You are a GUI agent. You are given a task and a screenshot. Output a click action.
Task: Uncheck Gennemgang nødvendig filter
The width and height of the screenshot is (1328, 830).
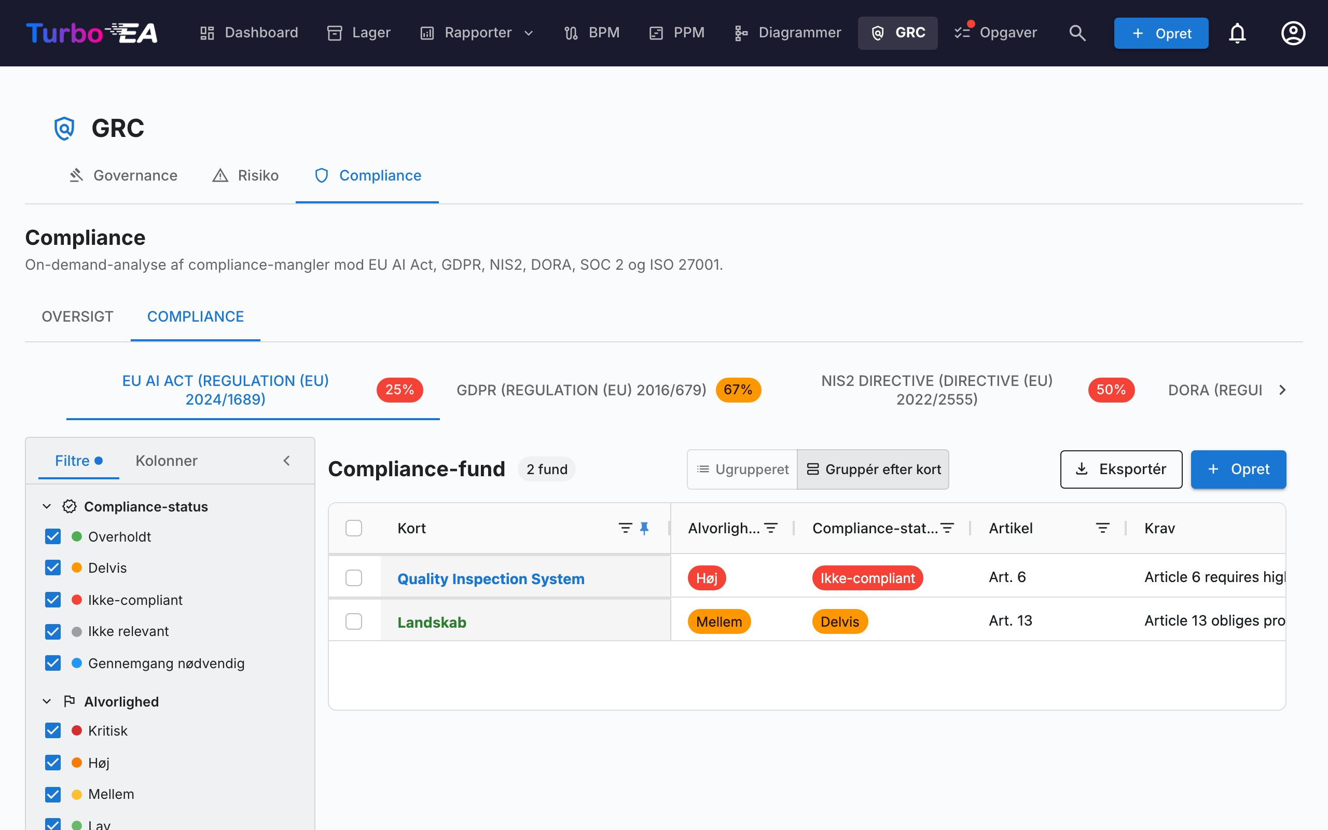53,663
